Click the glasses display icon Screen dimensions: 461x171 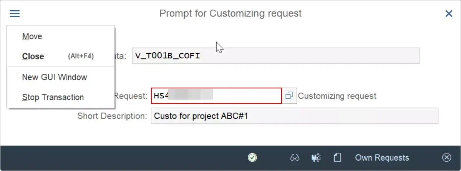pos(295,158)
